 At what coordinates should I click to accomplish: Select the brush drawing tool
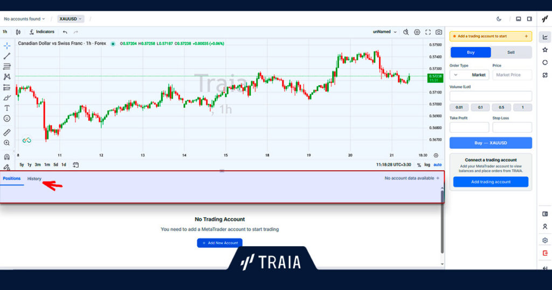(x=6, y=98)
